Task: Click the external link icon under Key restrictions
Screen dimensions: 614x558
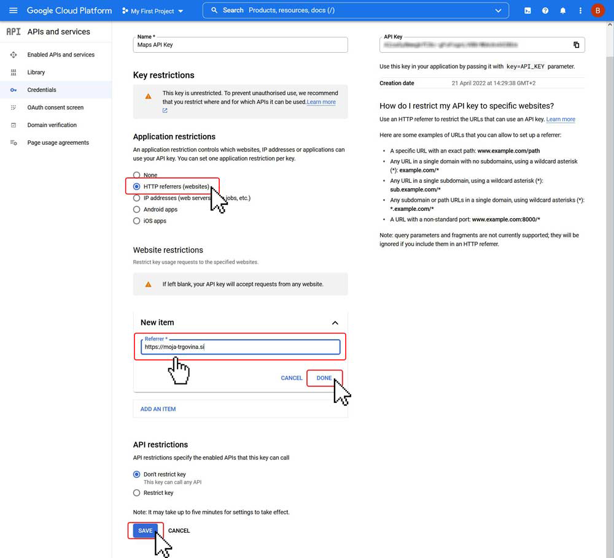Action: coord(165,110)
